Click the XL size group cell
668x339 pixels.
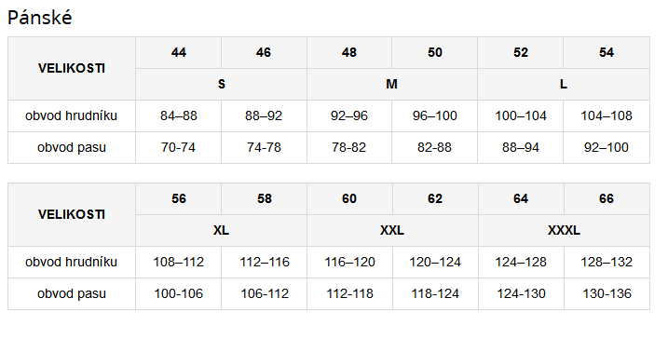(x=221, y=230)
